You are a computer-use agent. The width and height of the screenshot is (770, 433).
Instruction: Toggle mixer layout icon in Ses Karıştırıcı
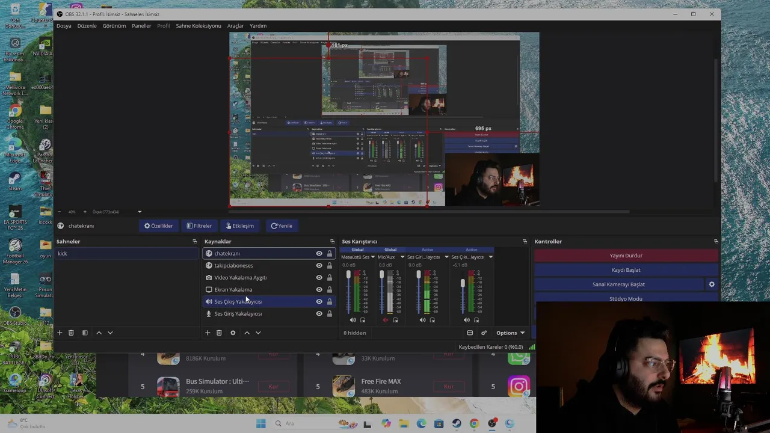point(470,333)
